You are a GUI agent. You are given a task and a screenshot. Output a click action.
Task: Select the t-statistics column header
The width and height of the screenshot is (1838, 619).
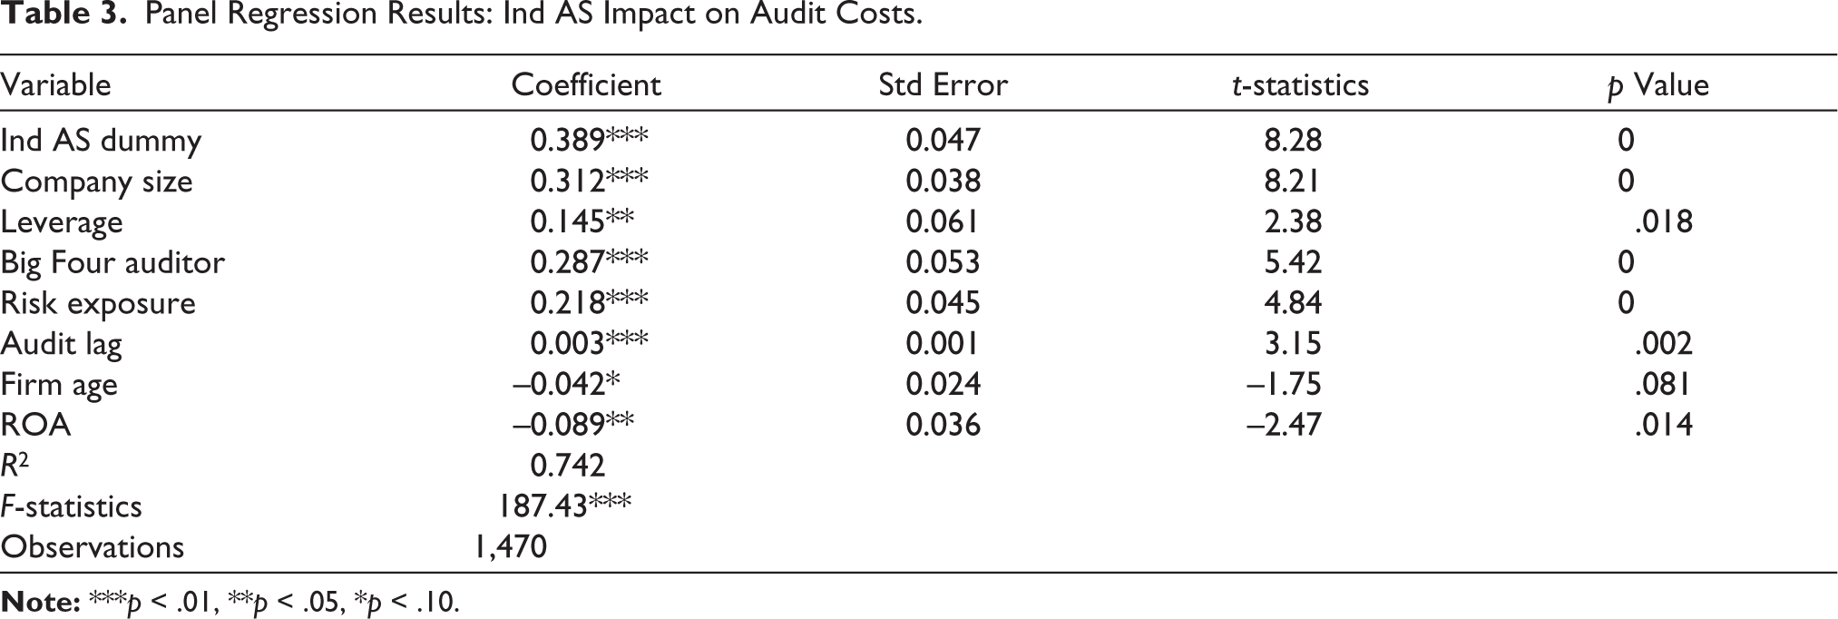click(x=1300, y=84)
